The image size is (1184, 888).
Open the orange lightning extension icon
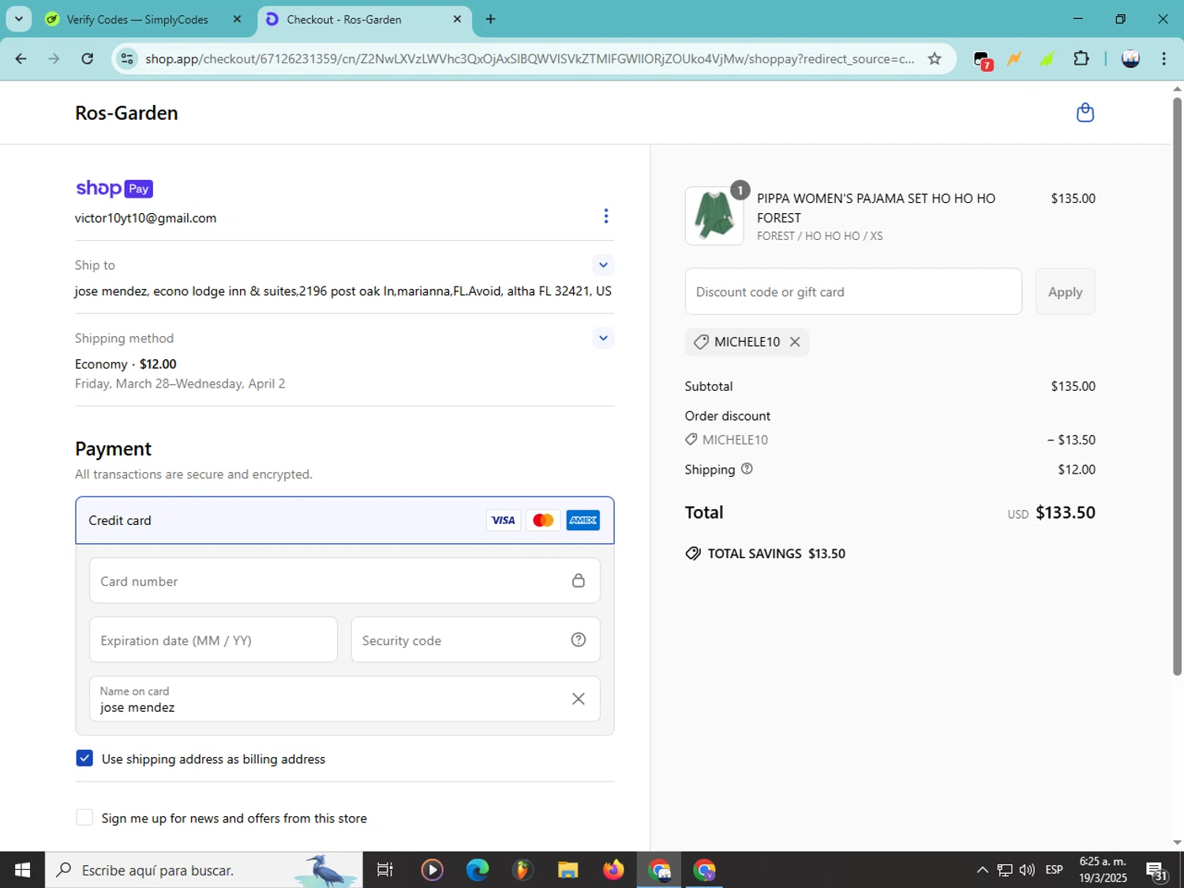(1014, 58)
